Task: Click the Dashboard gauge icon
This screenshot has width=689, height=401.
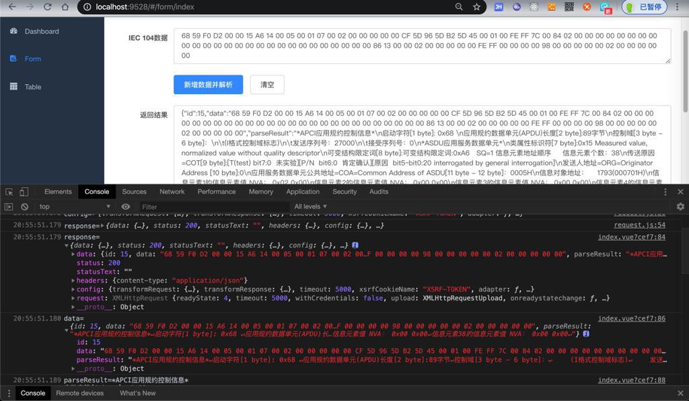Action: 13,31
